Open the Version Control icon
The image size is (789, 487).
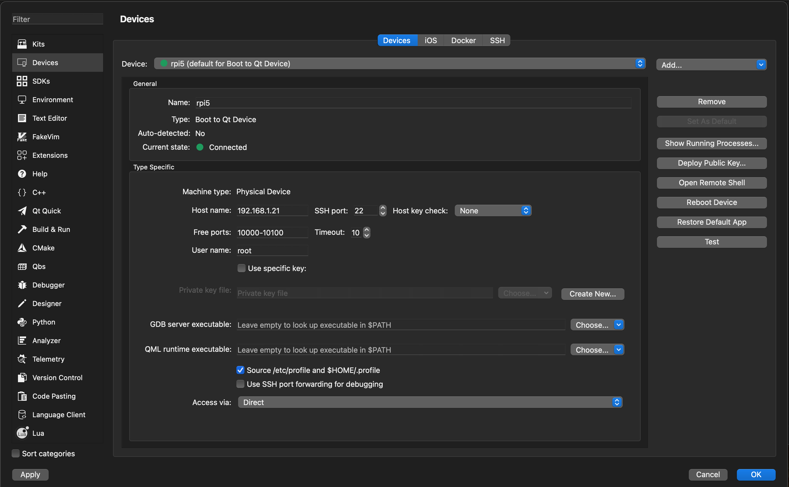pos(22,378)
